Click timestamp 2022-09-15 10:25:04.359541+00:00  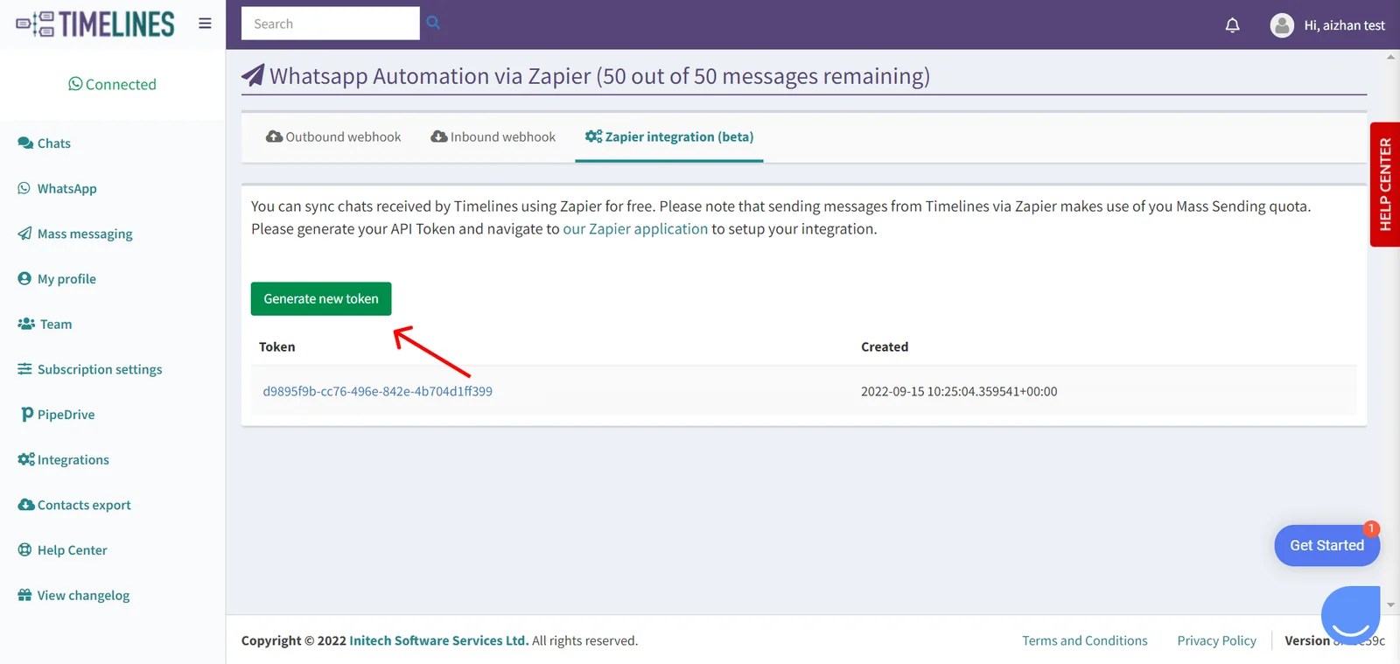959,391
